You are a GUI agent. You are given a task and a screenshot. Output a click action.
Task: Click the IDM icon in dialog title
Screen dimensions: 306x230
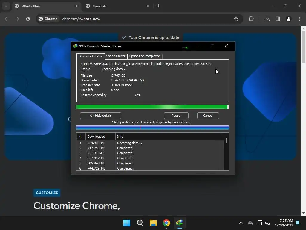[x=75, y=46]
